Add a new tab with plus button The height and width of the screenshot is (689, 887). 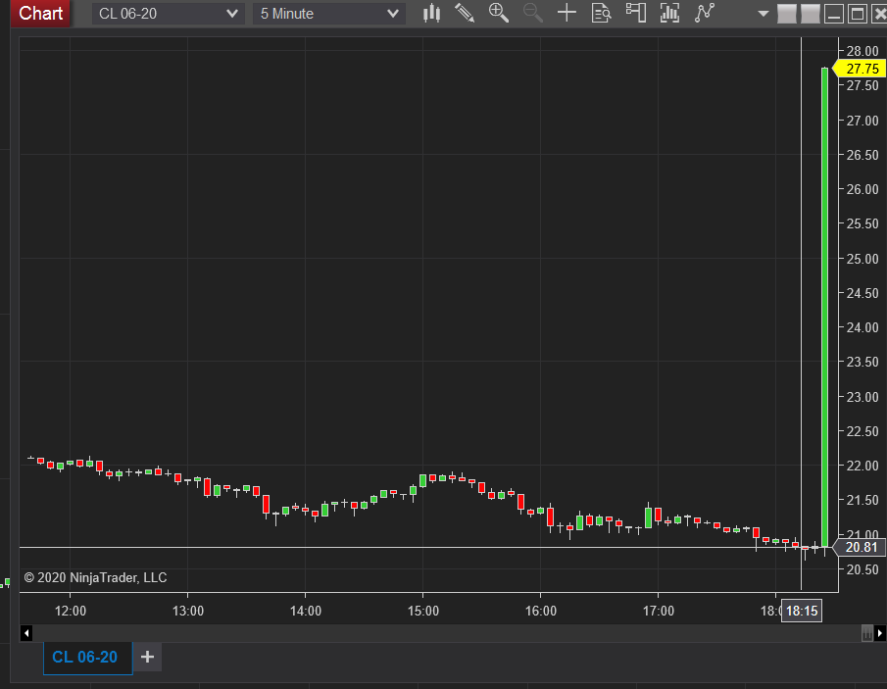148,657
